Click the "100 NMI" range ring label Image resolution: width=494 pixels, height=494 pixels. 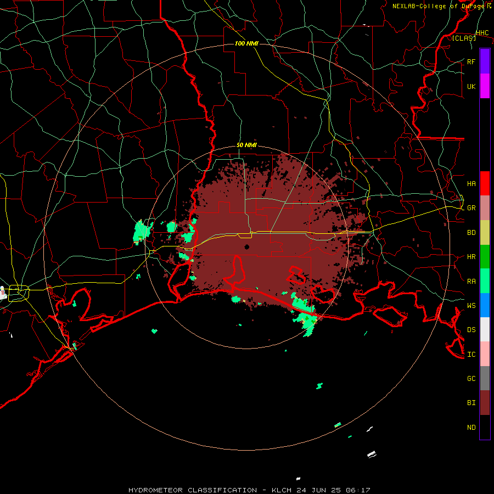(246, 43)
